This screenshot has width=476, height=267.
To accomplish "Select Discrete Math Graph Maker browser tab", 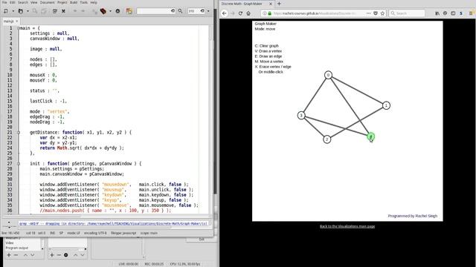I will [x=242, y=4].
